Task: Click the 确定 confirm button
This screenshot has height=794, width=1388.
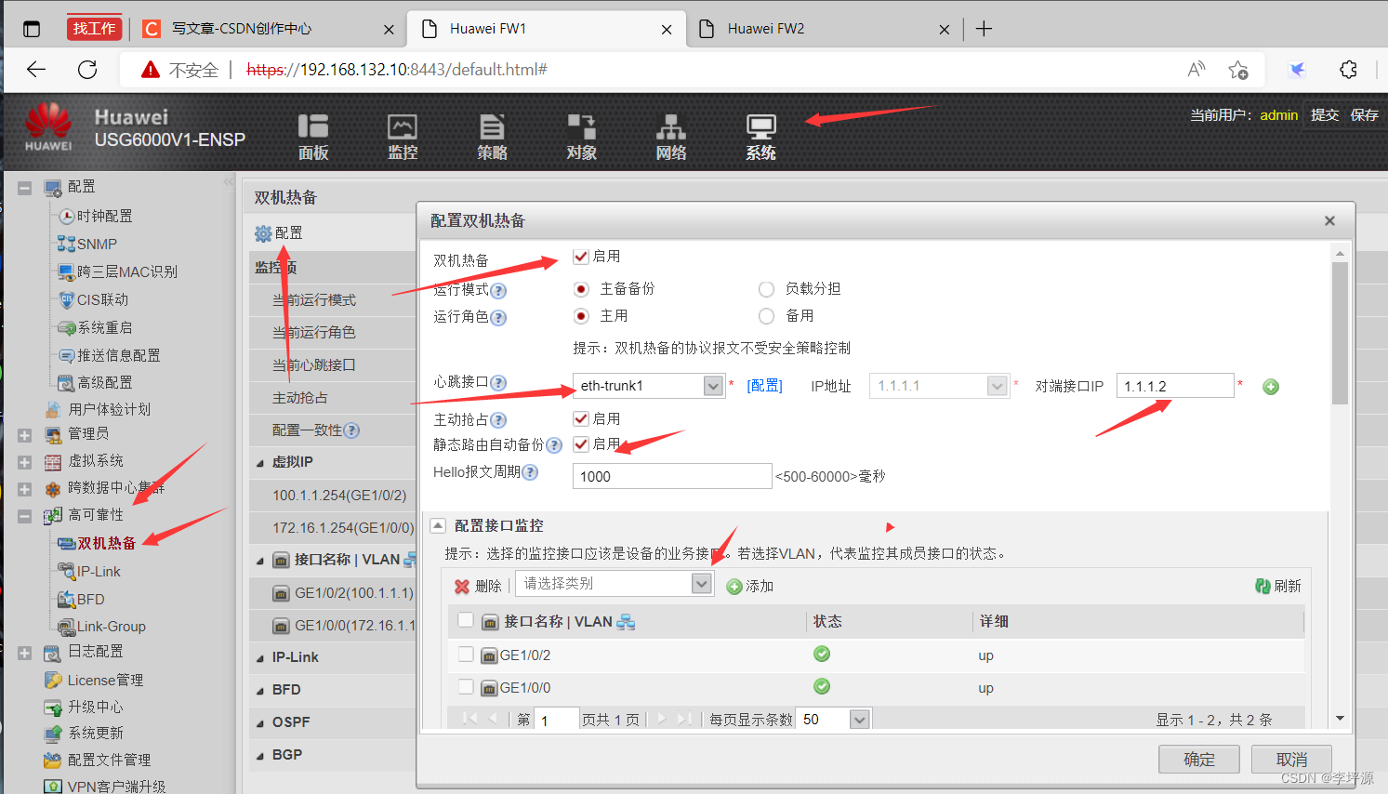Action: point(1199,760)
